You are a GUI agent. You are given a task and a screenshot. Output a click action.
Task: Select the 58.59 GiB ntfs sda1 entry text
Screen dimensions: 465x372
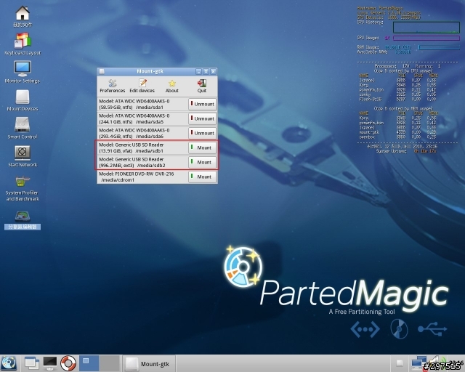click(x=134, y=104)
